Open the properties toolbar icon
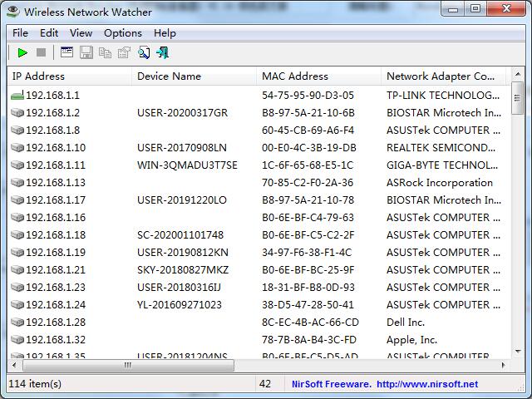Viewport: 532px width, 399px height. point(124,52)
